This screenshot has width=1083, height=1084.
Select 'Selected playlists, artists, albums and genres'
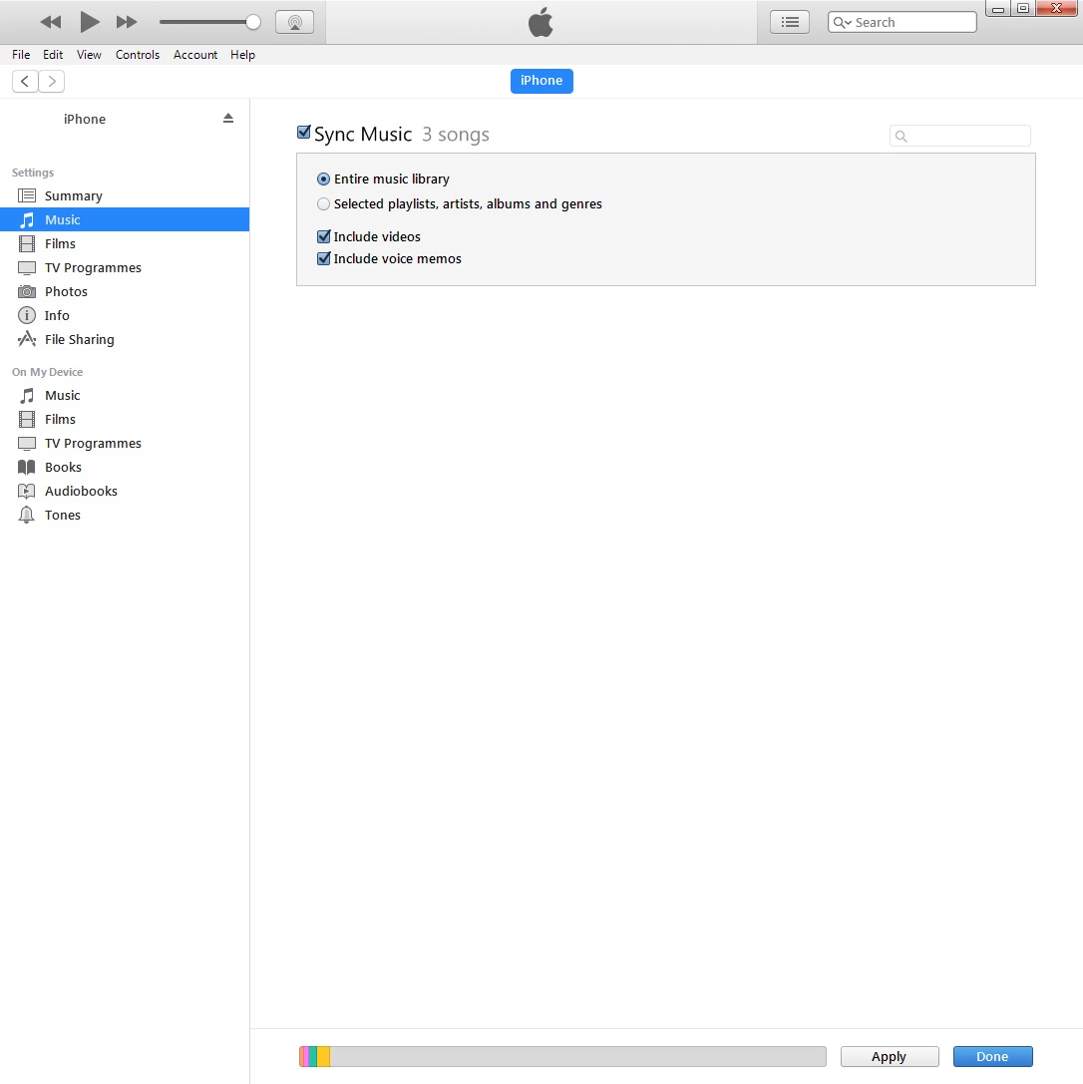coord(323,204)
